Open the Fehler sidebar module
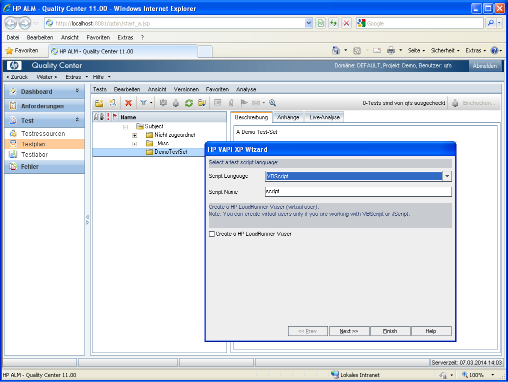Screen dimensions: 508x382 click(x=44, y=167)
